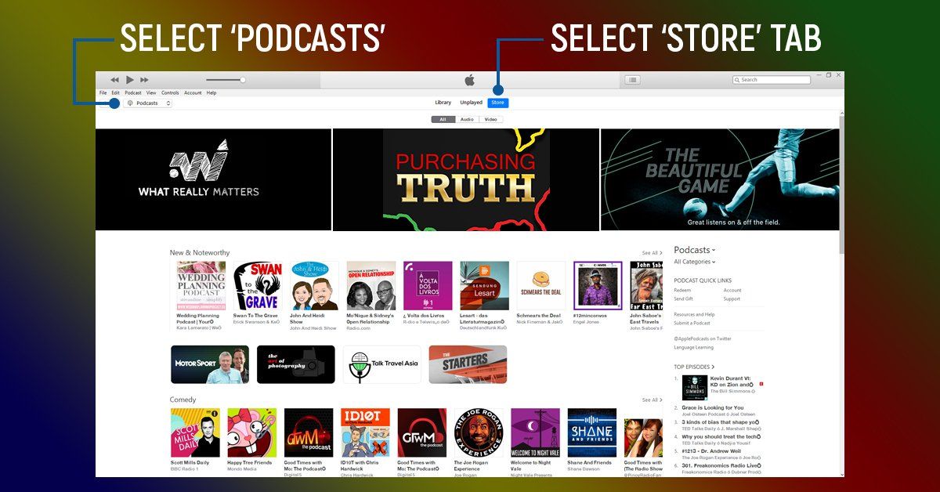
Task: Open the Help menu
Action: click(211, 92)
